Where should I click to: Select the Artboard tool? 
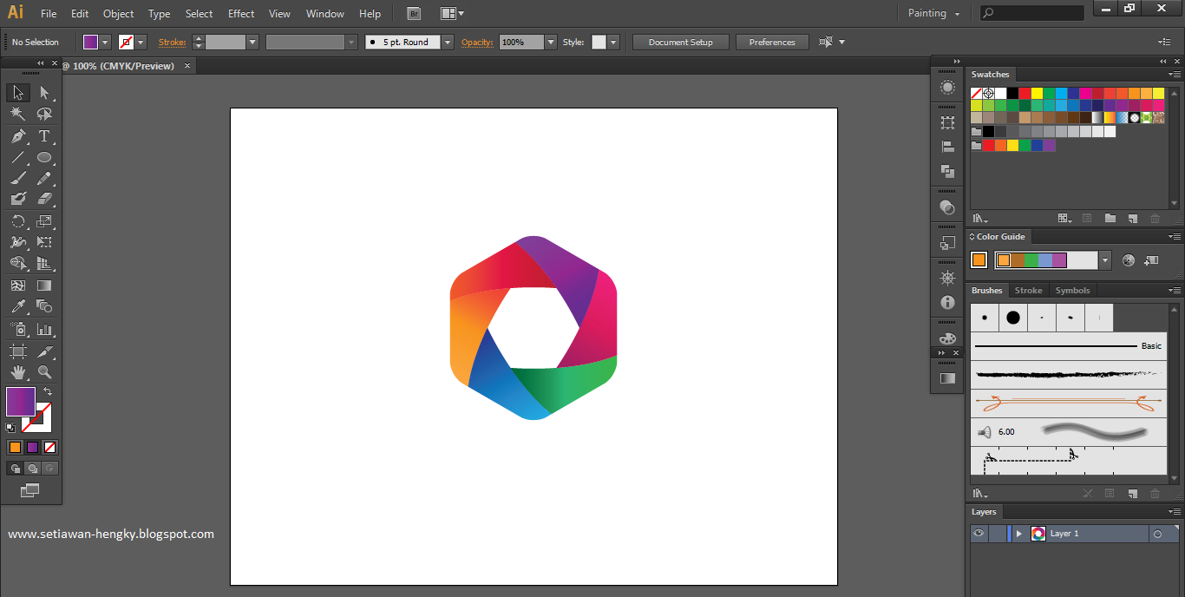(18, 351)
